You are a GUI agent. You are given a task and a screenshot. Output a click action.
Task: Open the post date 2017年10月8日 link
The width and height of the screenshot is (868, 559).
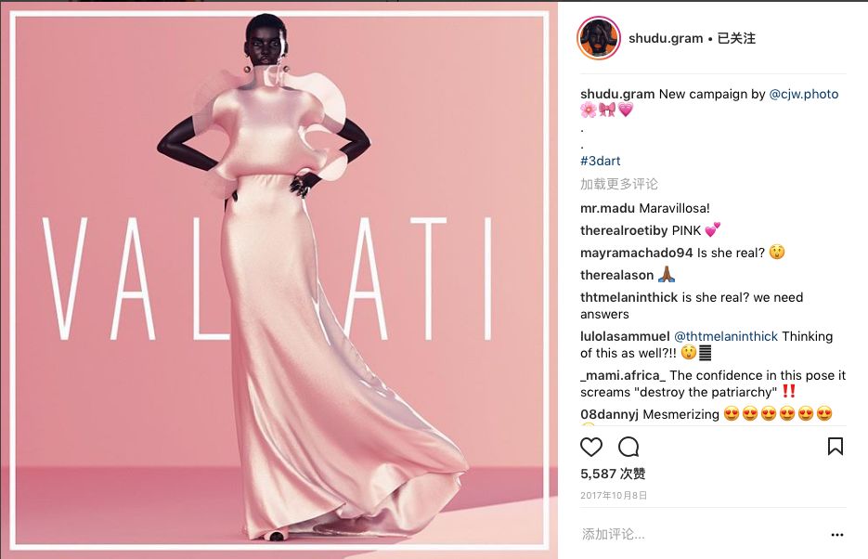[x=614, y=495]
